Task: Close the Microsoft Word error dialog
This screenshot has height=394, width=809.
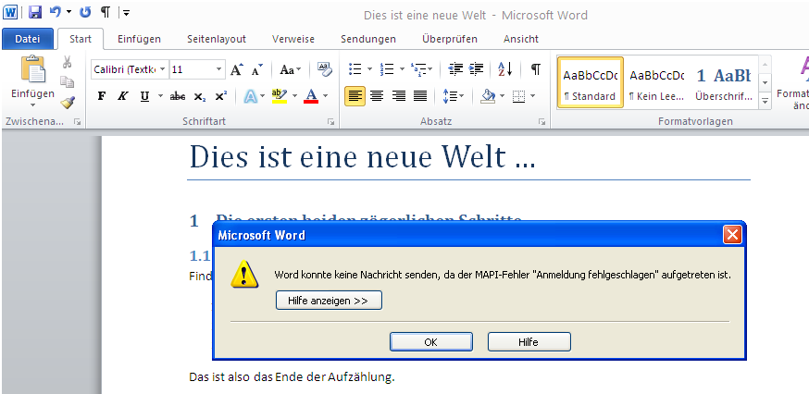Action: click(732, 235)
